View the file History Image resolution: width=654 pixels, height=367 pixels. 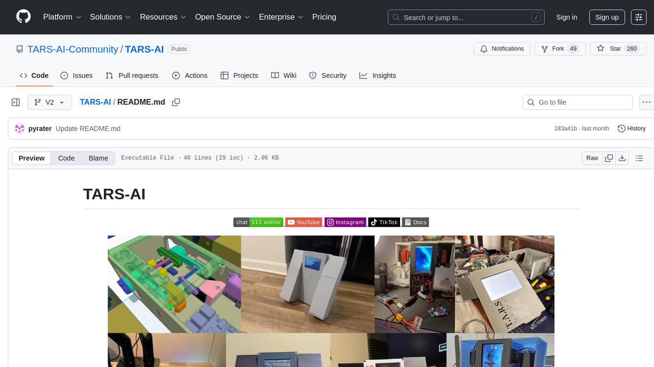coord(631,128)
